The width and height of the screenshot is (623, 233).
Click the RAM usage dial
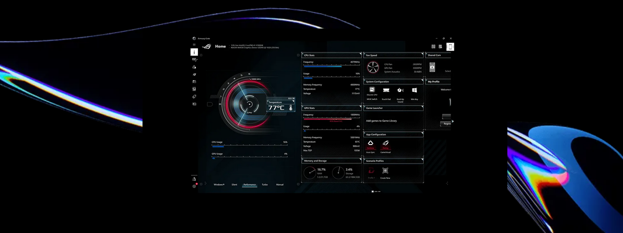click(310, 173)
